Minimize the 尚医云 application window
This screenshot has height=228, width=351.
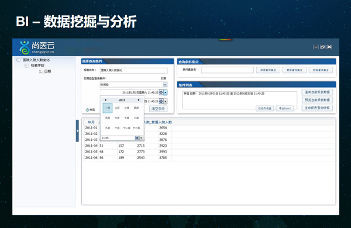click(316, 47)
